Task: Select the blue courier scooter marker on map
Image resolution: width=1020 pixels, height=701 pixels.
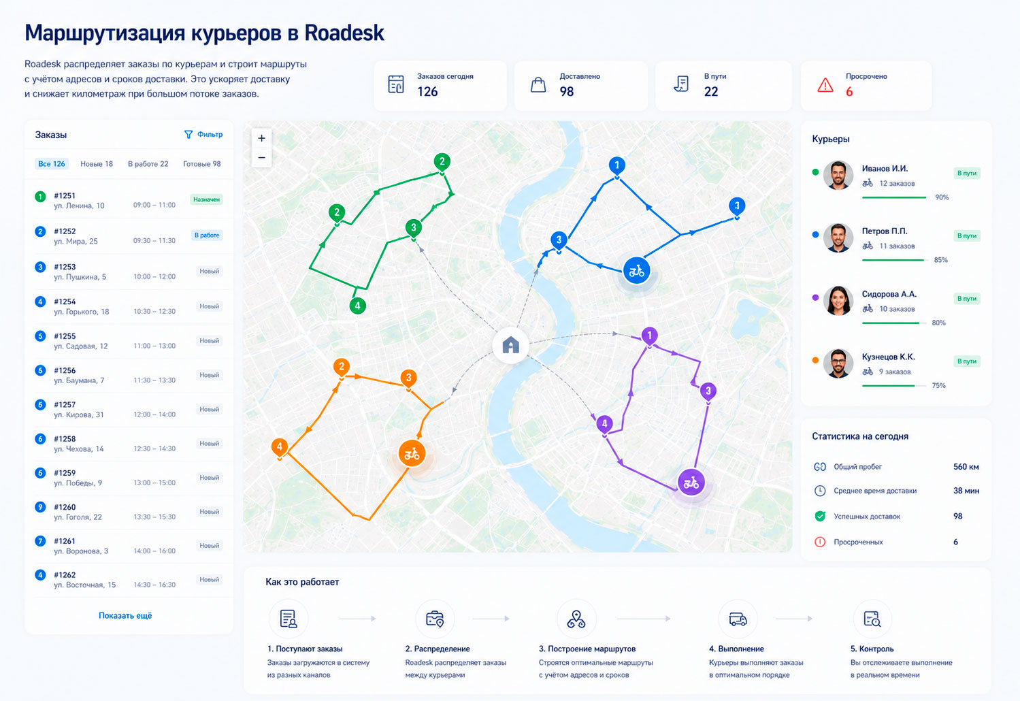Action: [x=636, y=271]
